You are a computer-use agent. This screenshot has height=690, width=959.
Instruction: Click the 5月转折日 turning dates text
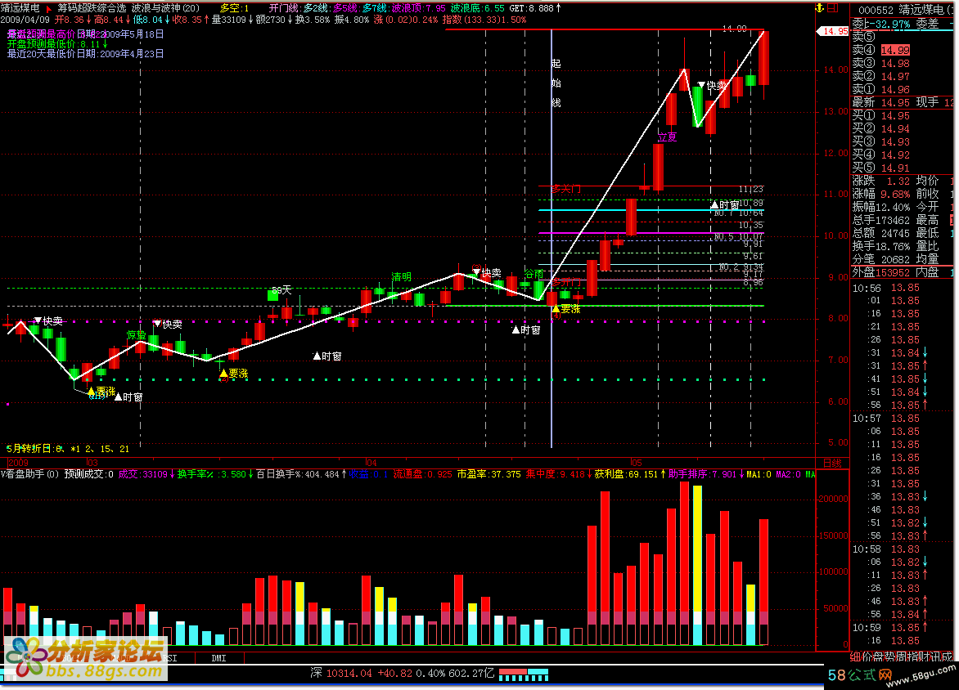68,449
